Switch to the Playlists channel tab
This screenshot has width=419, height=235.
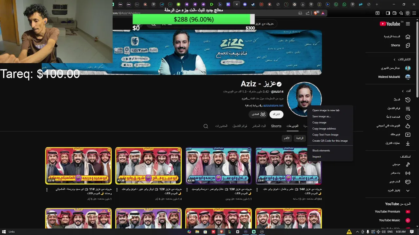coord(240,126)
